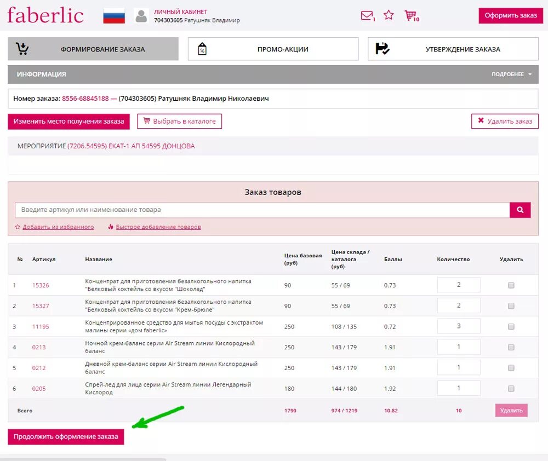
Task: Switch to Промо-акции tab
Action: coord(273,49)
